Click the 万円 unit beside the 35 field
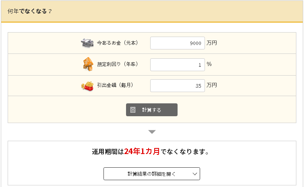 [212, 86]
